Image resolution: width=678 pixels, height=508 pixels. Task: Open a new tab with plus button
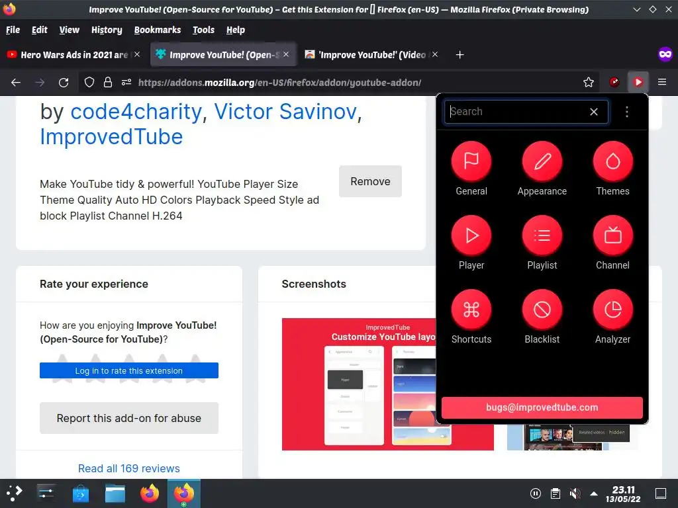(x=460, y=54)
